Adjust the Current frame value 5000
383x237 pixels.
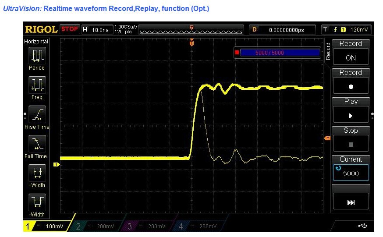tap(351, 173)
